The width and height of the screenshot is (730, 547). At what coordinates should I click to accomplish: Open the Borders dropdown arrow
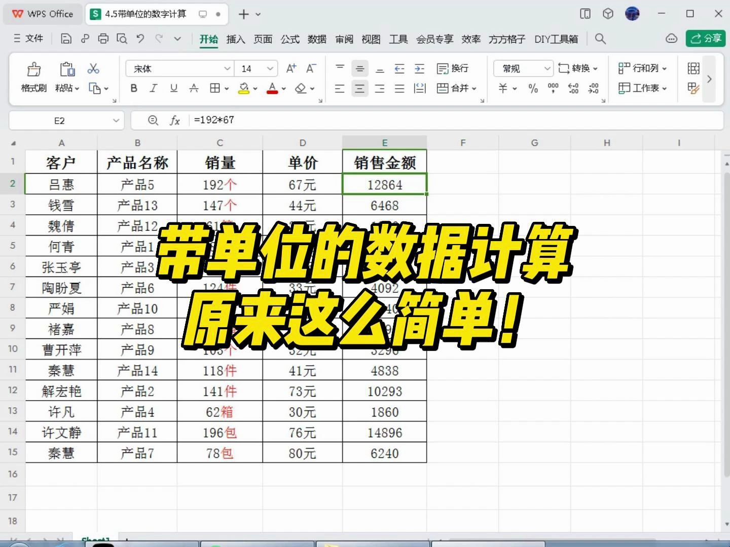point(227,89)
